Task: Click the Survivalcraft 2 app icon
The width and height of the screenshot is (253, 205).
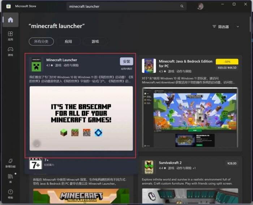Action: point(149,167)
